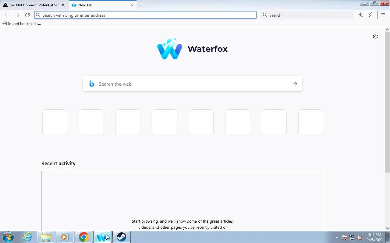Show hidden system tray icons
This screenshot has height=243, width=390.
[337, 237]
